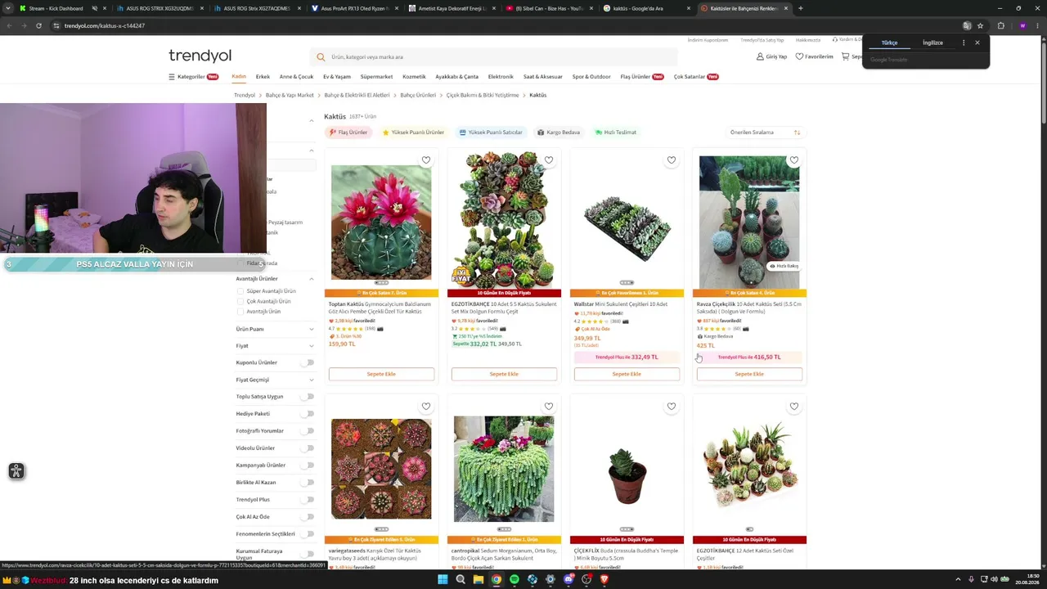The width and height of the screenshot is (1047, 589).
Task: Enable Trendyol Plus filter switch
Action: click(x=308, y=500)
